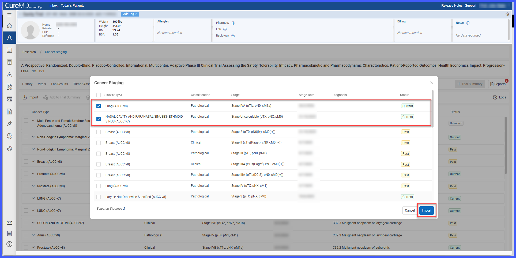The width and height of the screenshot is (516, 258).
Task: Click the alert triangle sidebar icon
Action: click(x=9, y=75)
